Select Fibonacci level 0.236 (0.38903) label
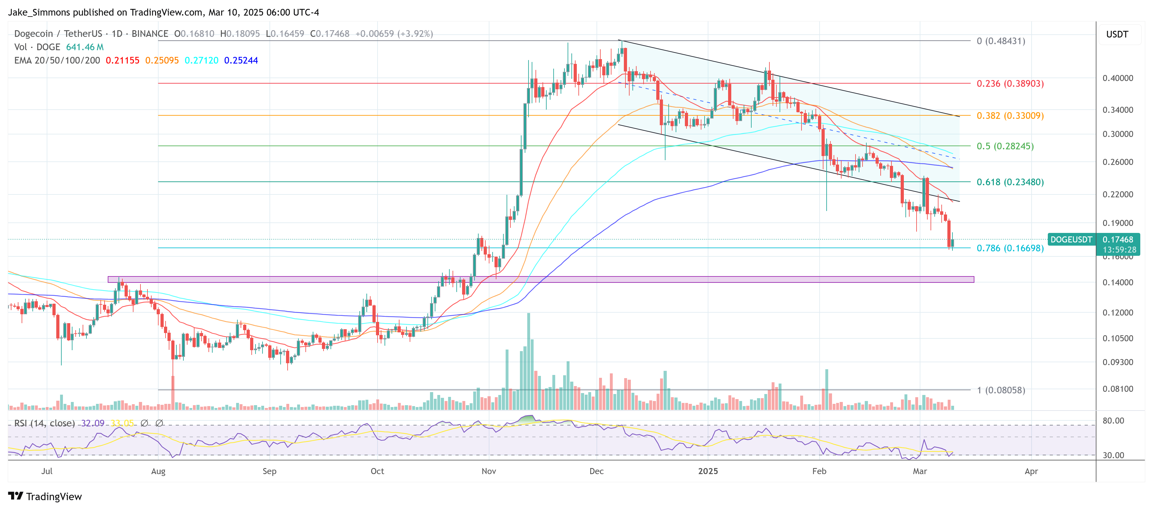Viewport: 1153px width, 510px height. 1010,84
